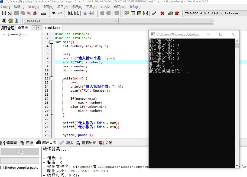Screen dimensions: 247x177
Task: Click the New file toolbar icon
Action: point(4,13)
